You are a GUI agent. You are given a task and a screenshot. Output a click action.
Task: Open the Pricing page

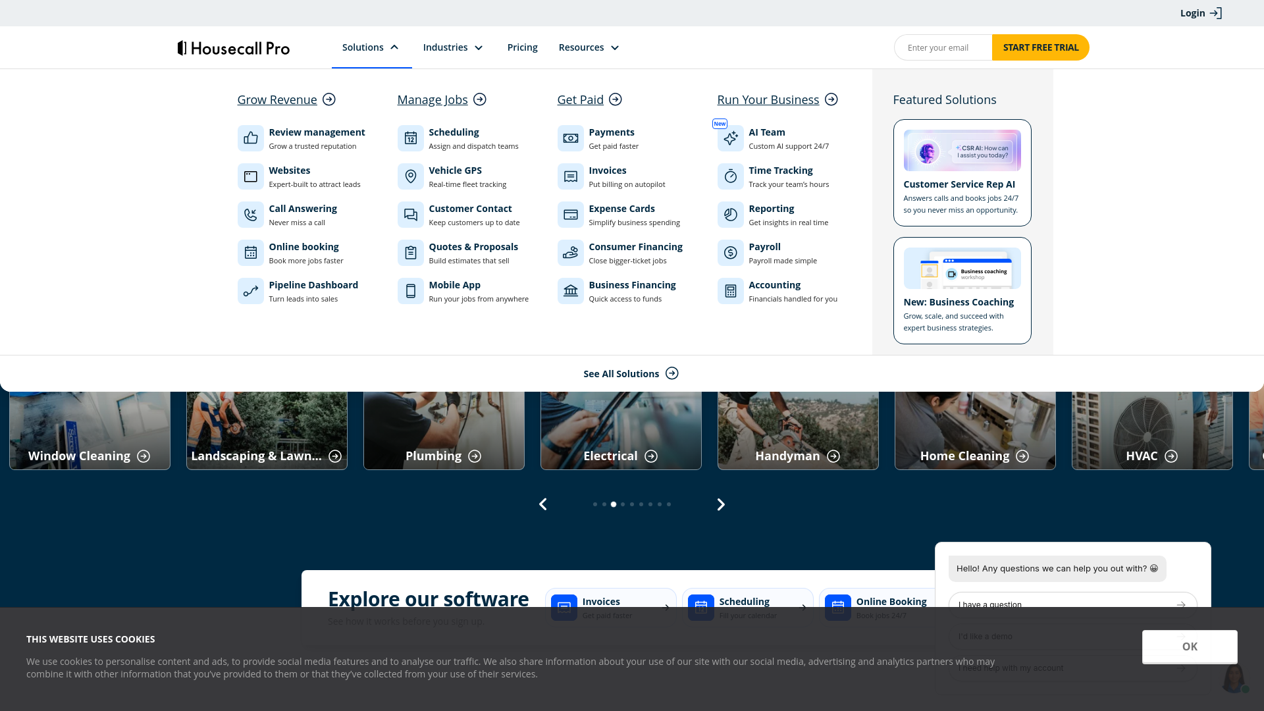522,47
